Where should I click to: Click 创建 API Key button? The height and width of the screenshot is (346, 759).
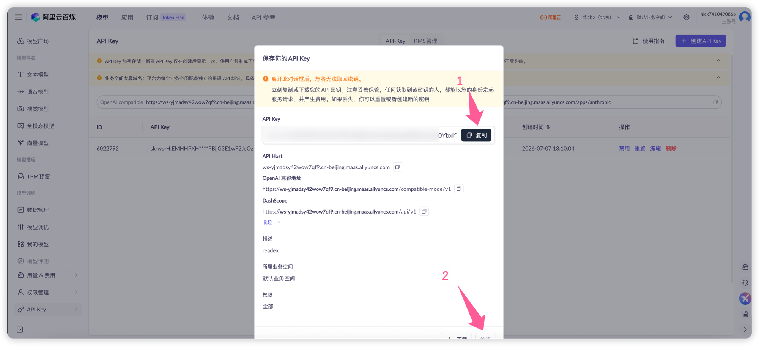point(701,41)
